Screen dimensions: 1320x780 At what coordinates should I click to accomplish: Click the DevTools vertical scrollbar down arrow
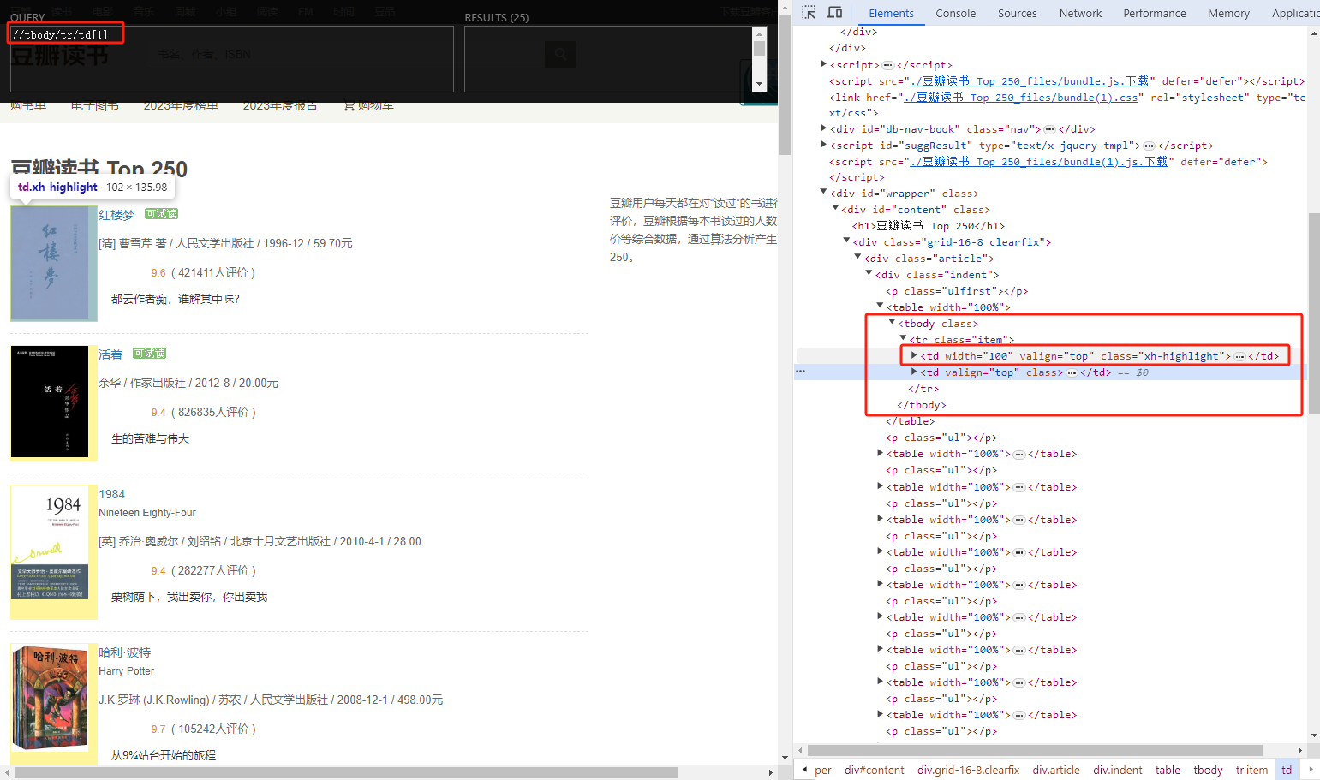[1314, 735]
